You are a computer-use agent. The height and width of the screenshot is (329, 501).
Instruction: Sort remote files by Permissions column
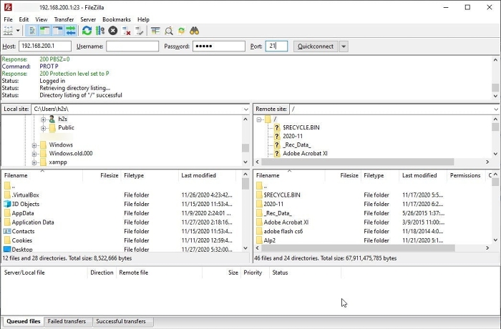[x=465, y=175]
